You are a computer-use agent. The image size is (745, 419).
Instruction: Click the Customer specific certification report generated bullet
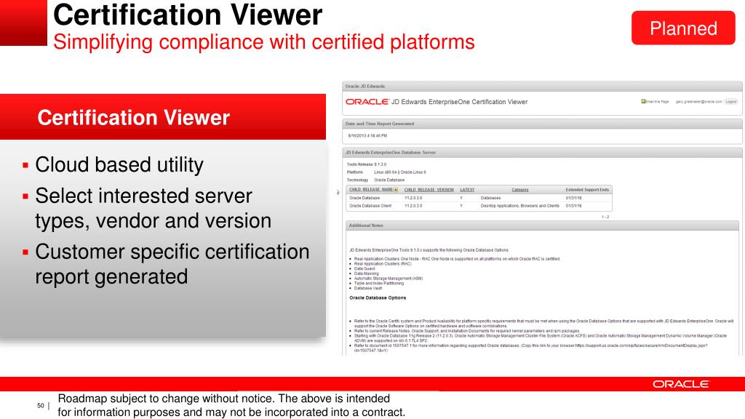click(172, 264)
